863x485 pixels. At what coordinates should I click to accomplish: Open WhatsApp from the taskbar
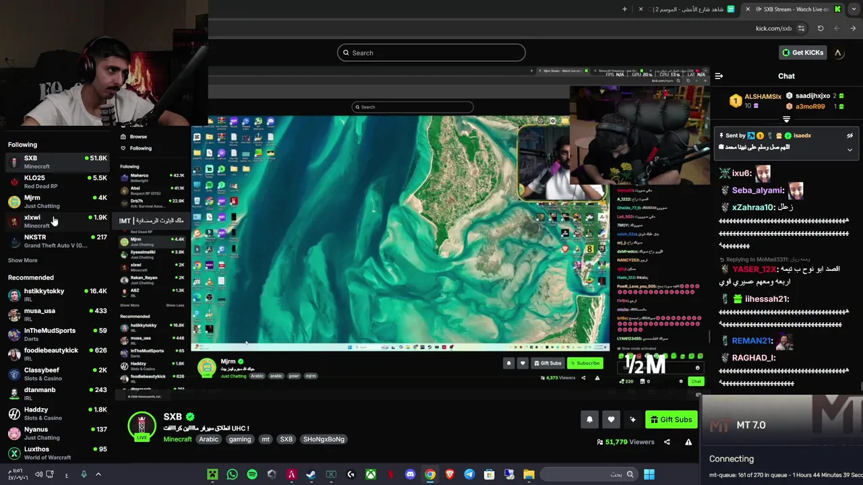pyautogui.click(x=233, y=474)
